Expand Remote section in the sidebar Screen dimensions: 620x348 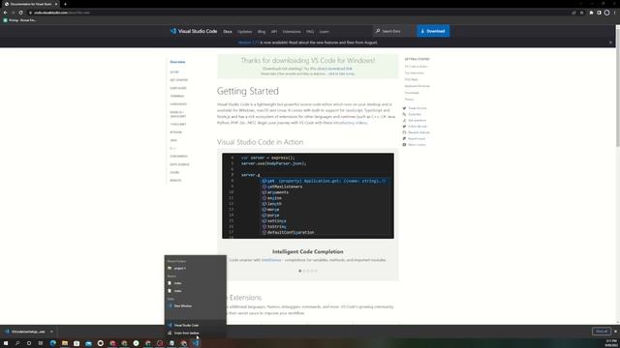coord(175,181)
